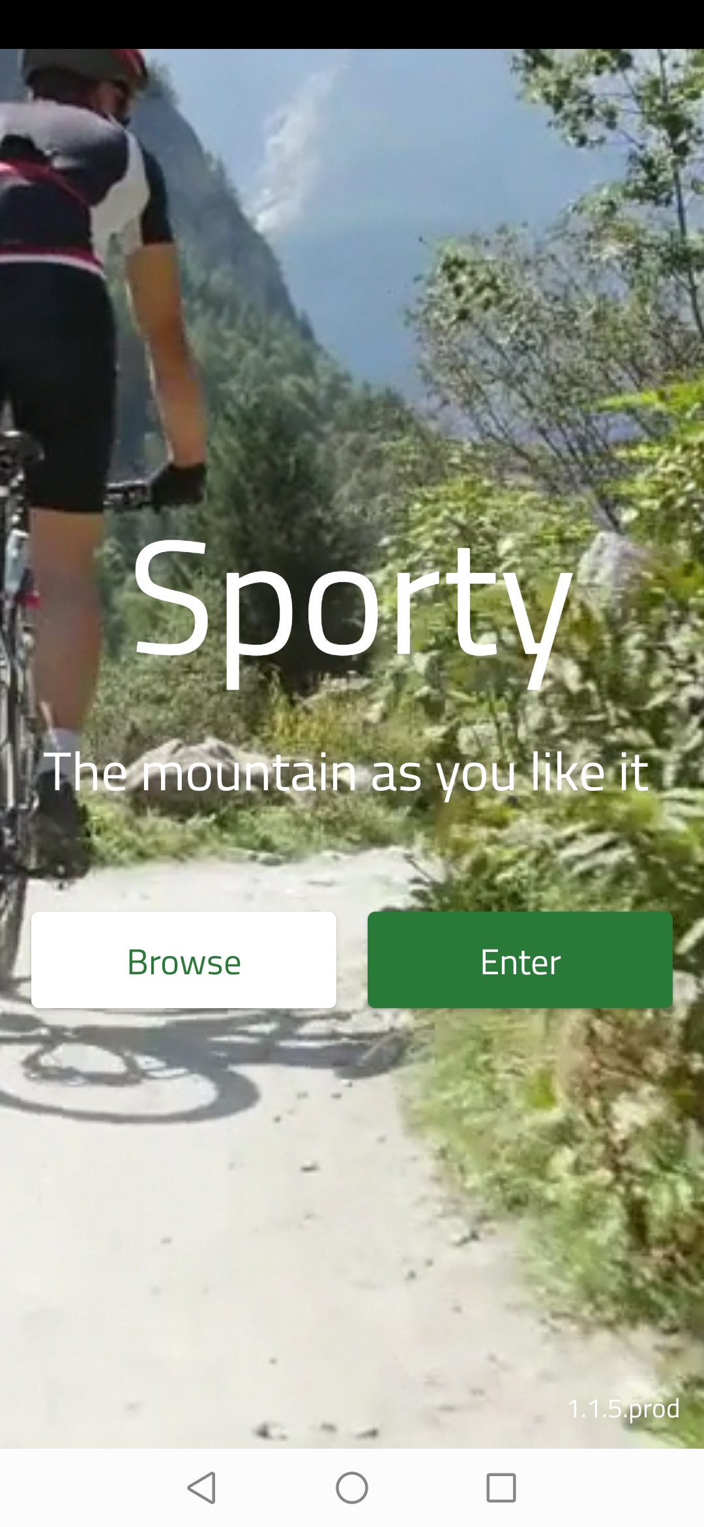The image size is (704, 1527).
Task: Click "The mountain as you like it" tagline
Action: coord(346,773)
